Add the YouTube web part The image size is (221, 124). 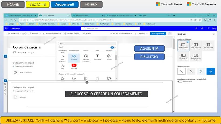[x=74, y=66]
